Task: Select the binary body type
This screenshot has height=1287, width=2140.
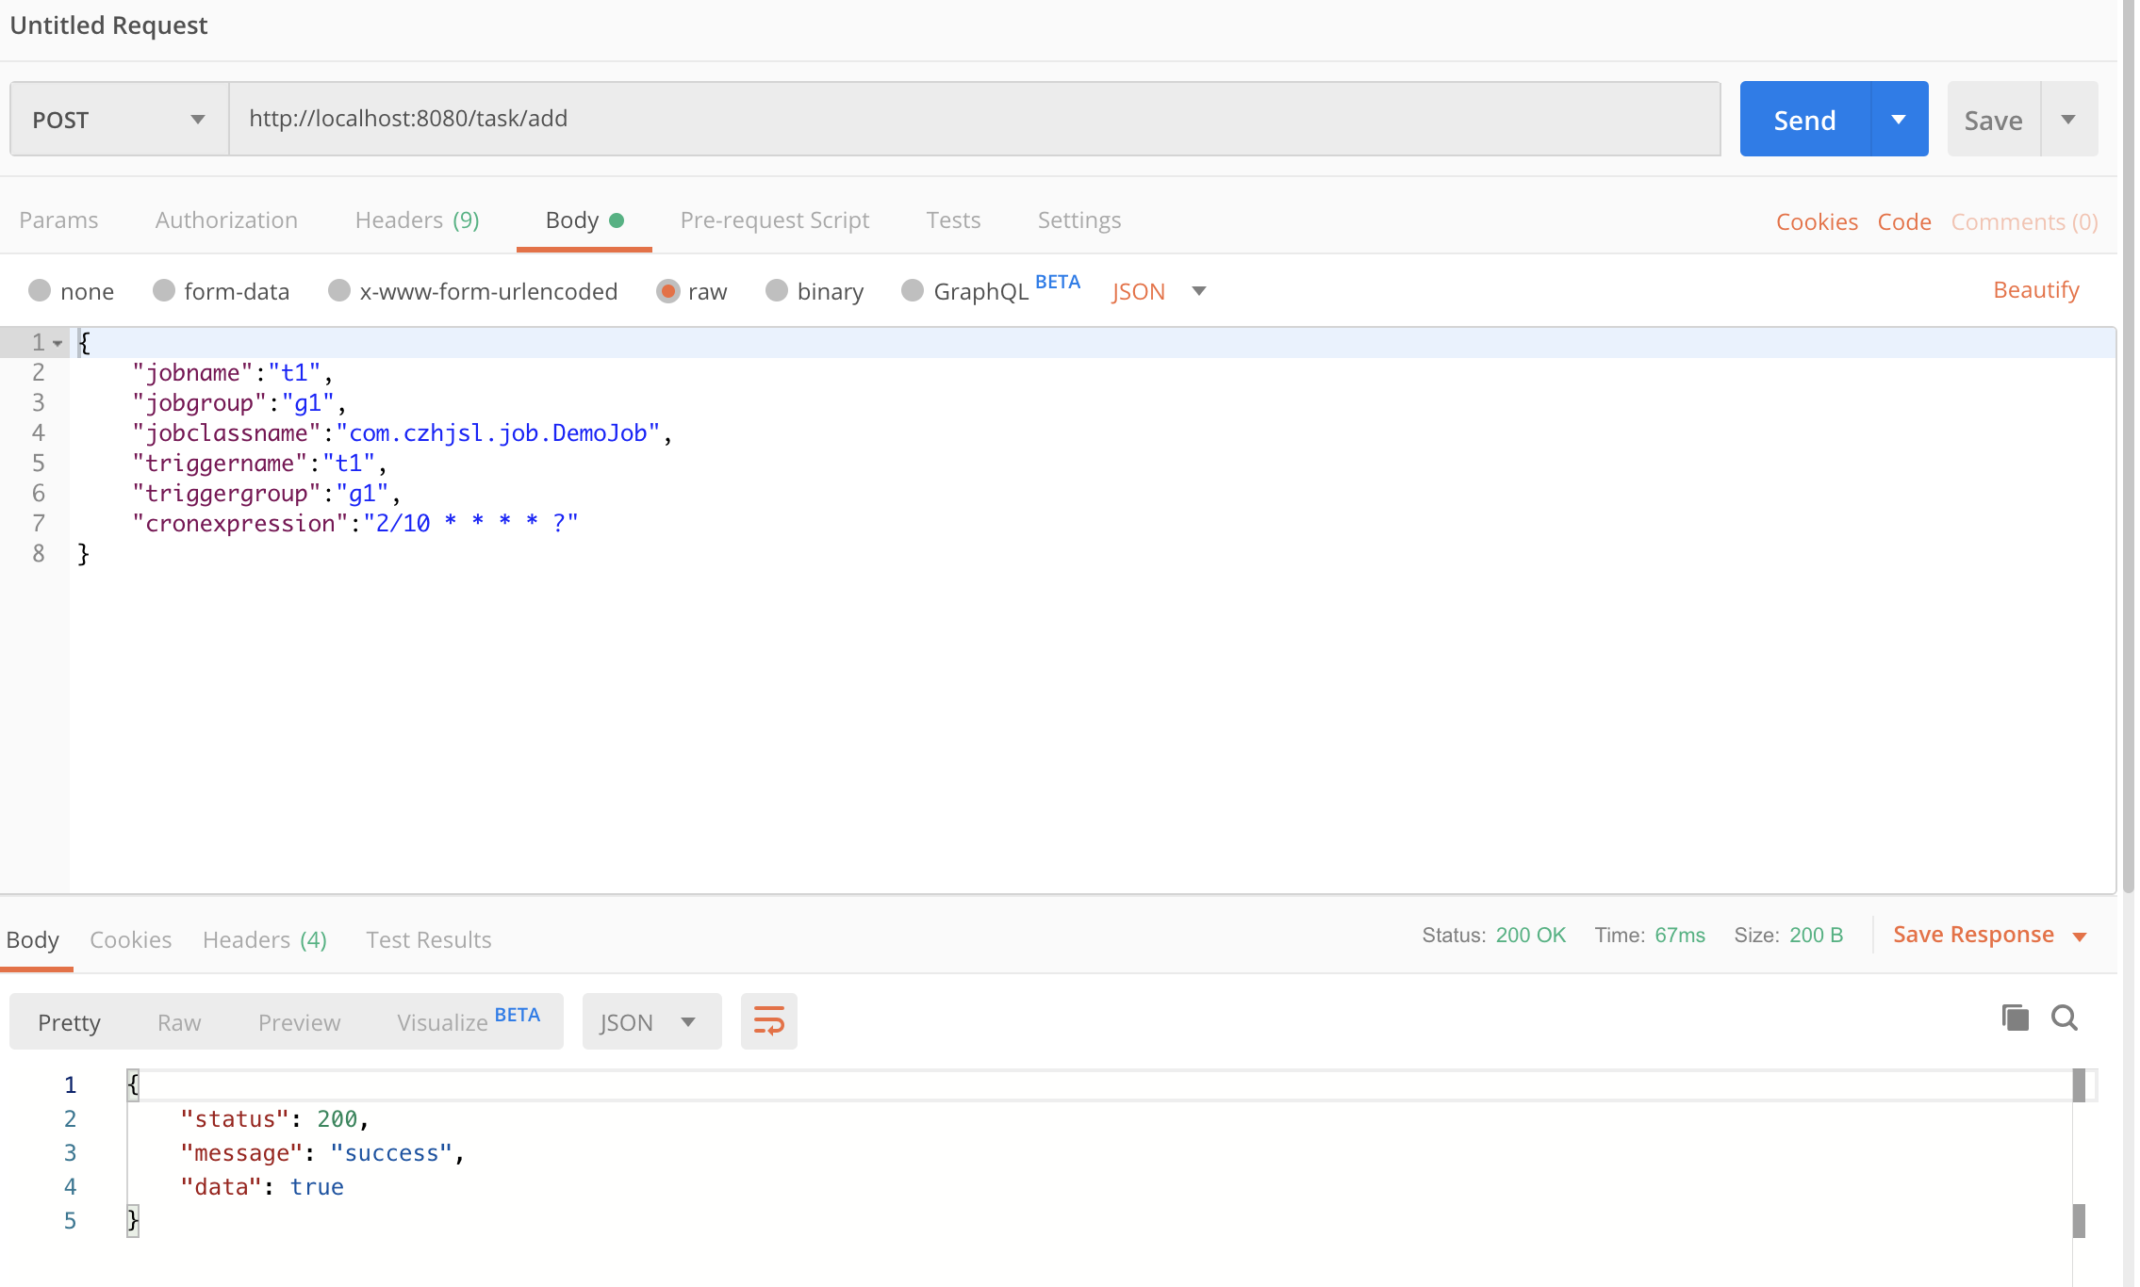Action: 777,291
